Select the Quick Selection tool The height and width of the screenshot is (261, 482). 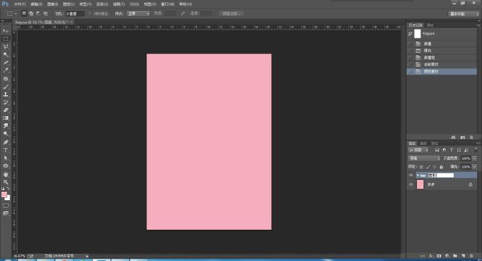click(5, 55)
